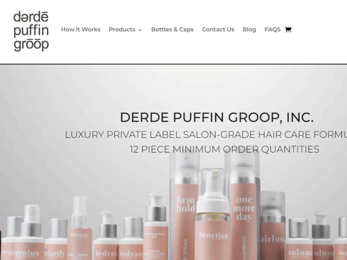
Task: Open the Blog page
Action: tap(249, 29)
